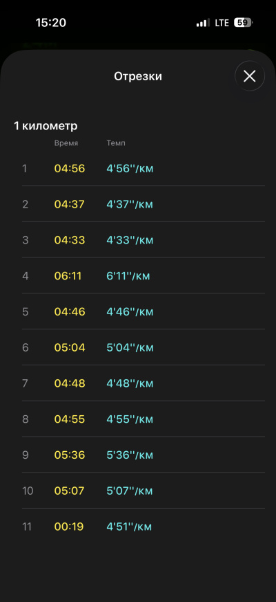Select split 6 pace 5'04''/км

pos(130,348)
